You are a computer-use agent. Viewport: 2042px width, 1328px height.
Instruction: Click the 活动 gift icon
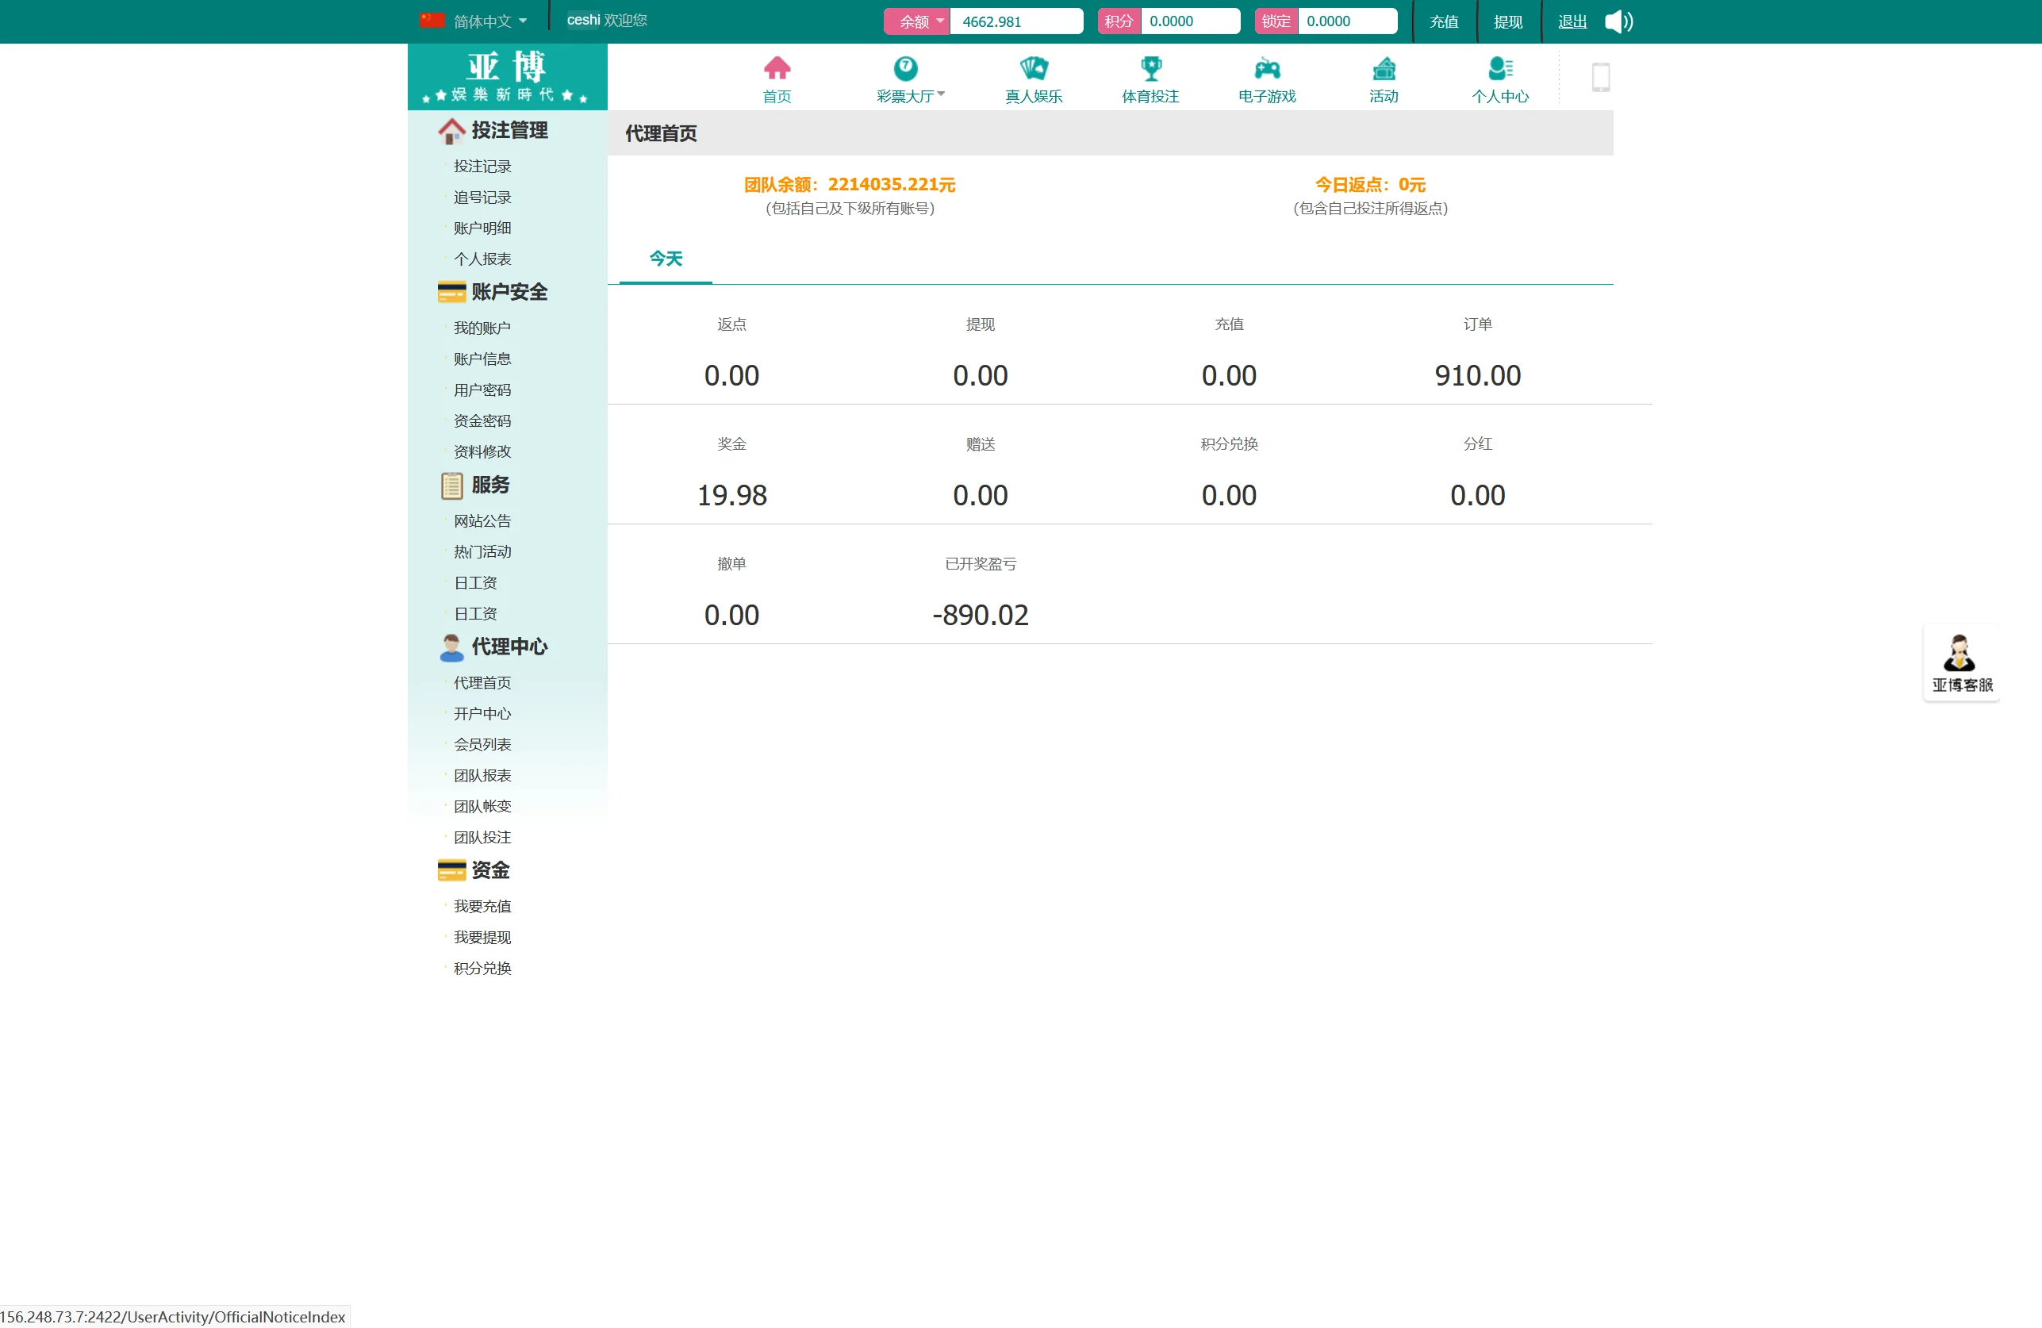[1383, 69]
